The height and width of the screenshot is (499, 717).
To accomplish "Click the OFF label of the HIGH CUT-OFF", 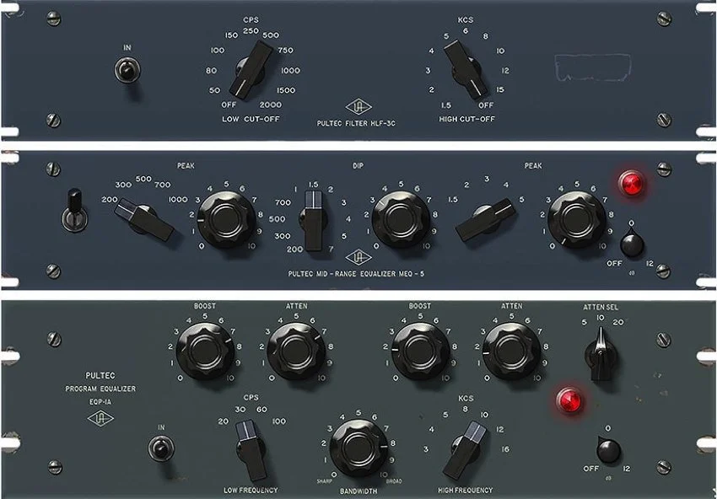I will tap(486, 105).
